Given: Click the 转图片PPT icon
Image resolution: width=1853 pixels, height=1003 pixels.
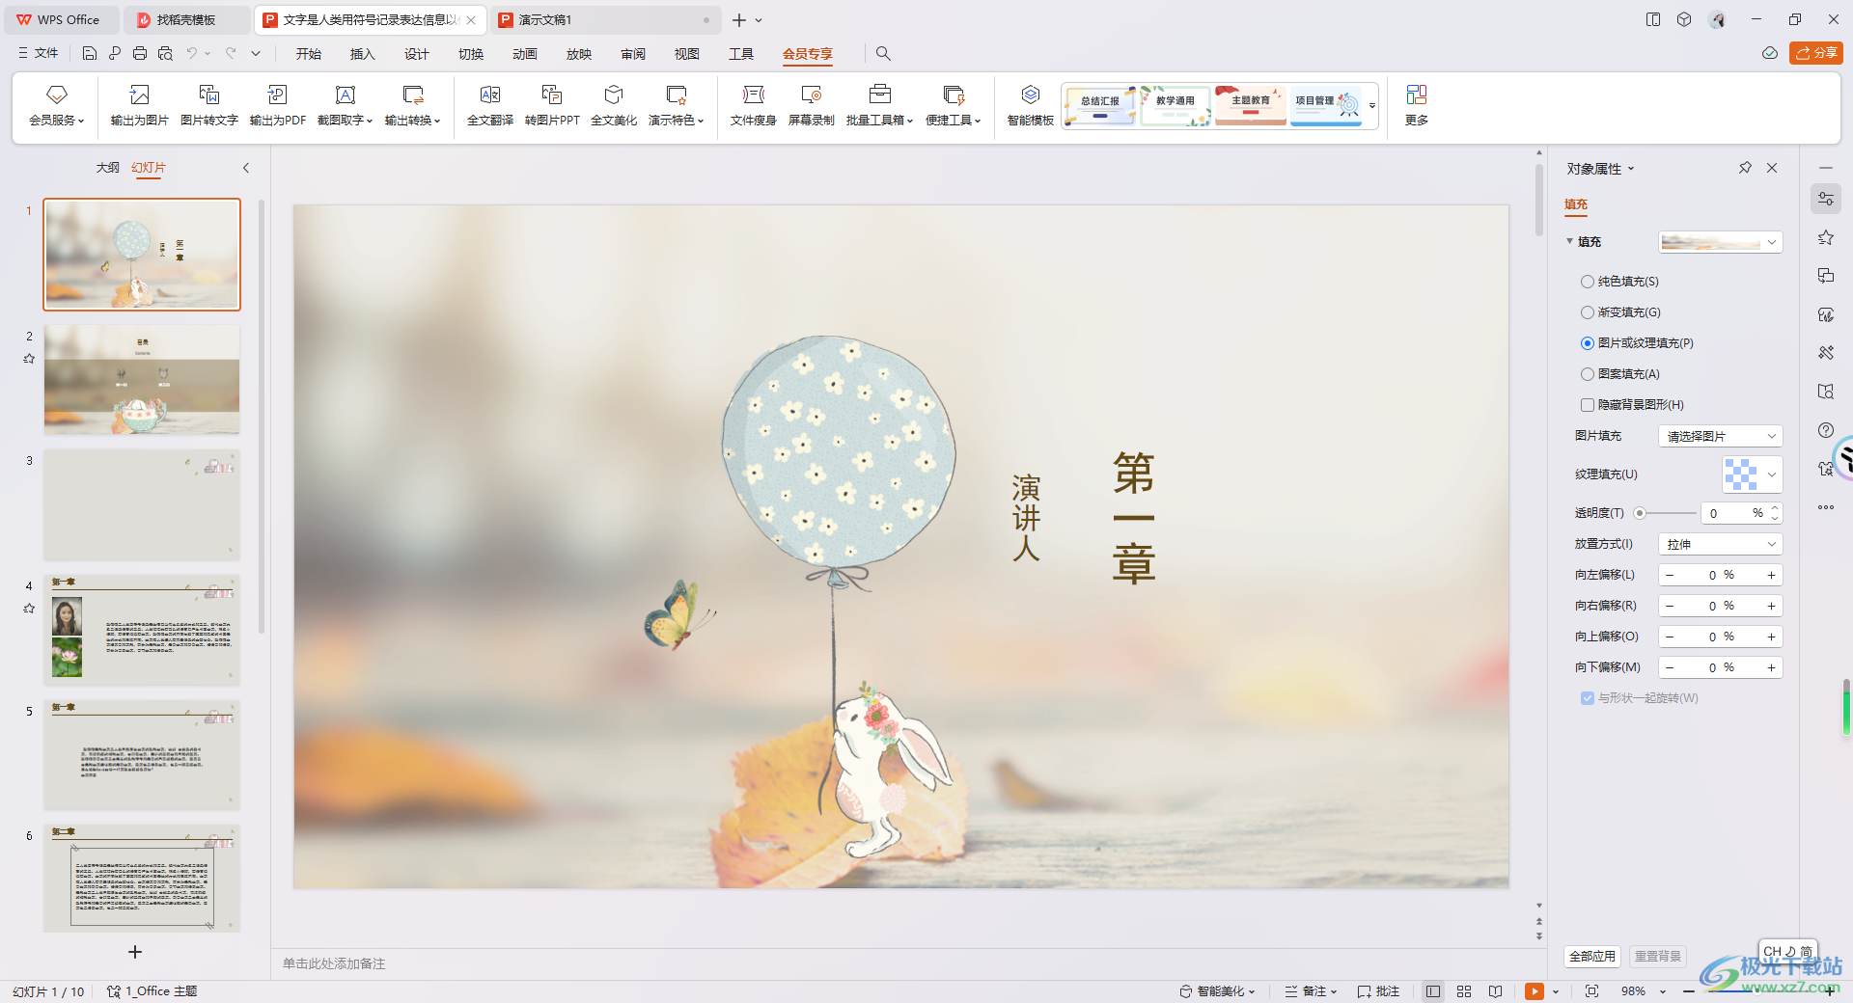Looking at the screenshot, I should point(552,104).
